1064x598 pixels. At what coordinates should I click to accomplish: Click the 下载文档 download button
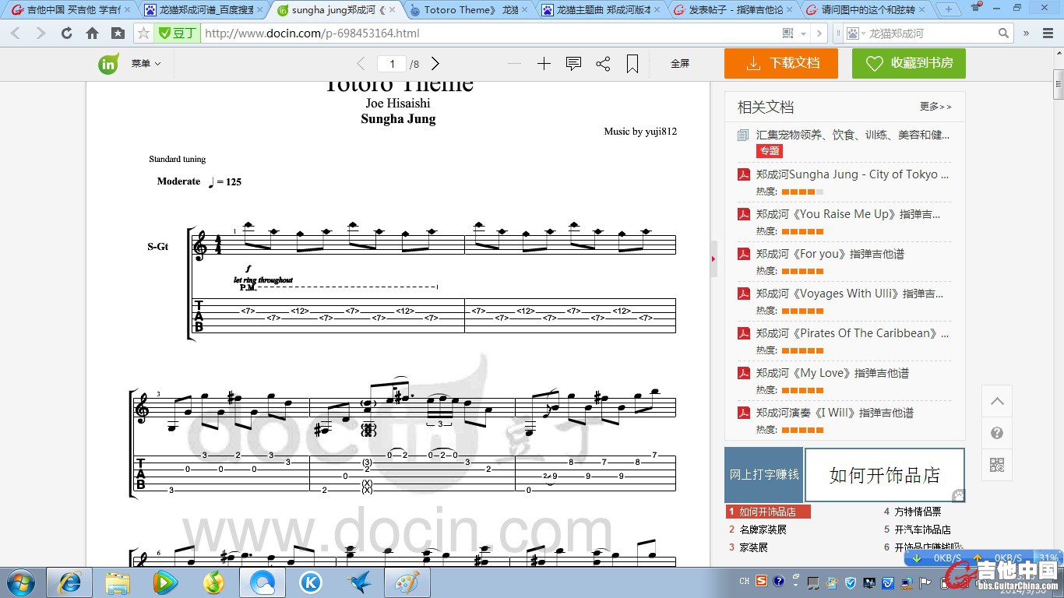tap(781, 64)
